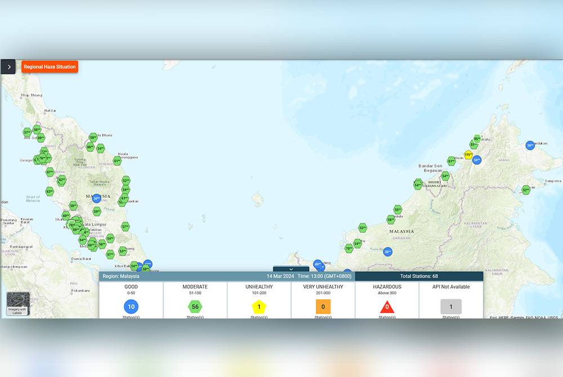Click the Regional Haze Situation button
The image size is (563, 377).
point(49,66)
